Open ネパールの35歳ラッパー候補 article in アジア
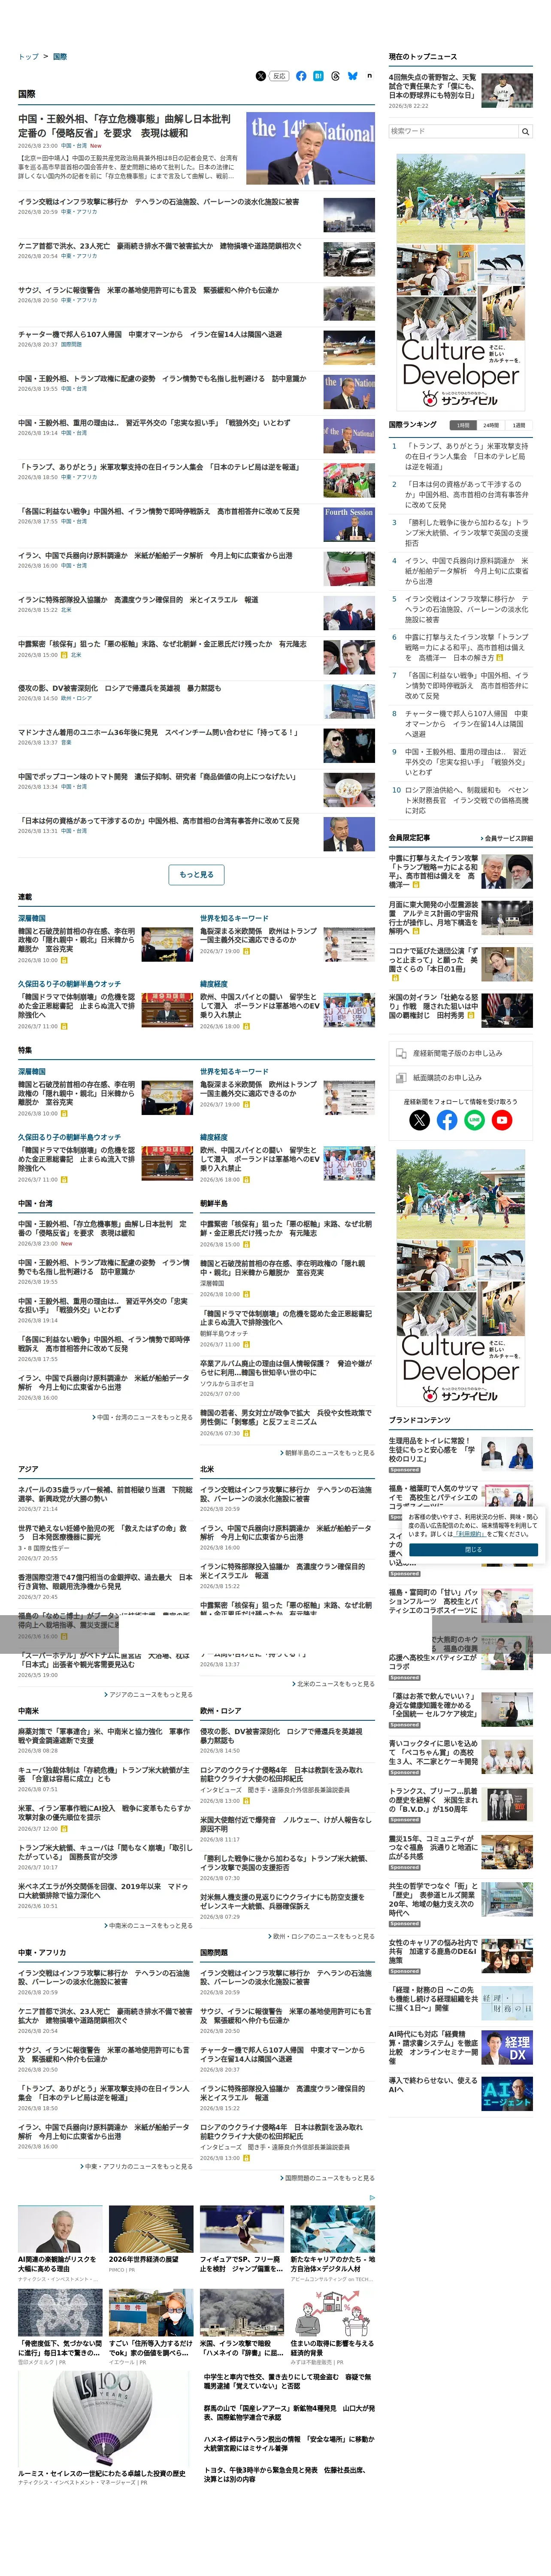Viewport: 551px width, 2576px height. coord(105,1494)
